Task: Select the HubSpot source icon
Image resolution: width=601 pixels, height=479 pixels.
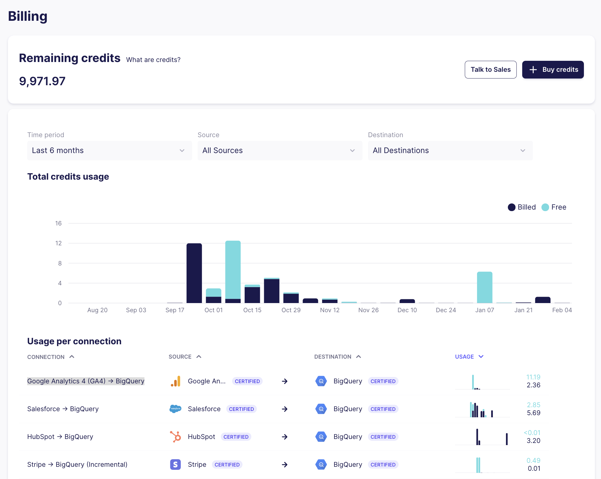Action: click(x=176, y=437)
